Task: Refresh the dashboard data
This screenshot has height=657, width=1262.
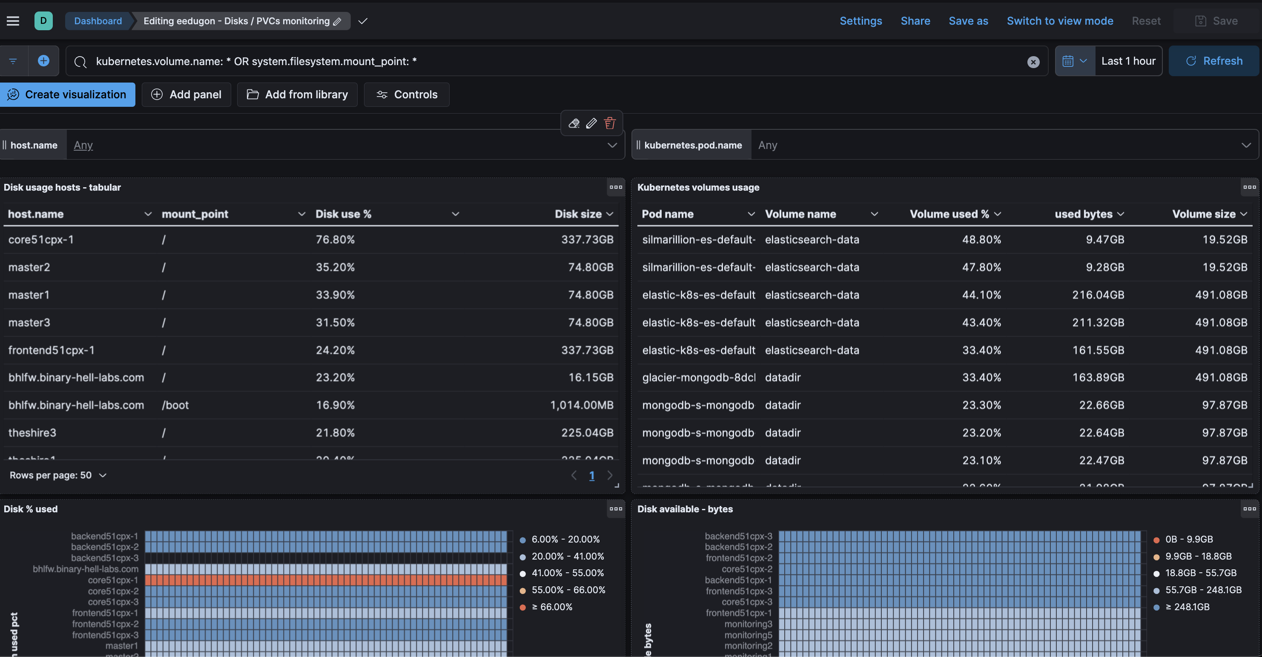Action: [x=1213, y=61]
